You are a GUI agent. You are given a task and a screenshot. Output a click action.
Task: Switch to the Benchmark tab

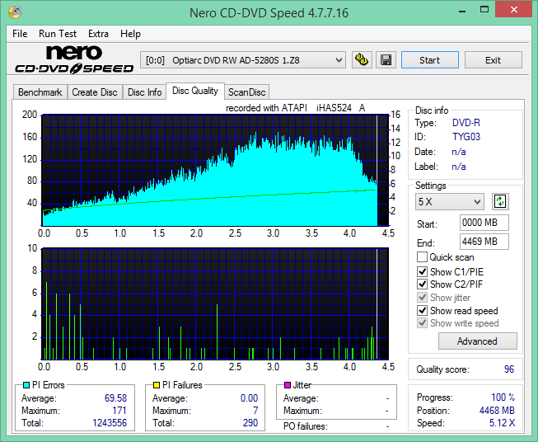40,92
